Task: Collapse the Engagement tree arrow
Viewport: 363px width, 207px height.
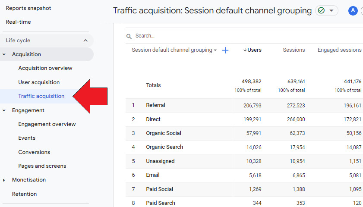Action: [4, 110]
